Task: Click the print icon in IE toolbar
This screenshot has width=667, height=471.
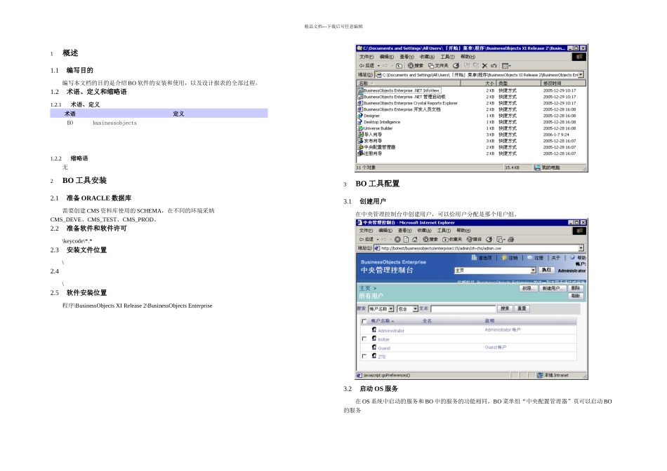Action: (511, 240)
